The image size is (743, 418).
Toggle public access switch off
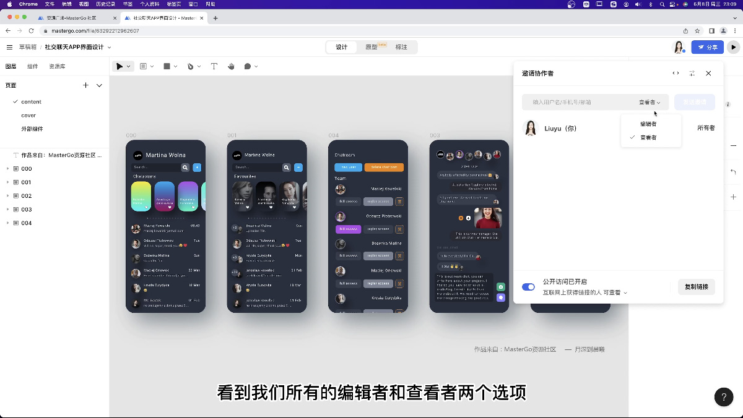click(x=528, y=287)
